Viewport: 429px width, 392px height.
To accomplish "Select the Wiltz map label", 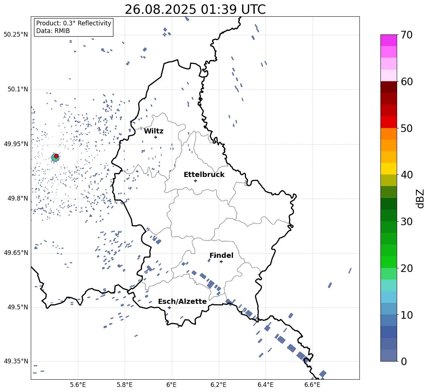I will point(154,131).
